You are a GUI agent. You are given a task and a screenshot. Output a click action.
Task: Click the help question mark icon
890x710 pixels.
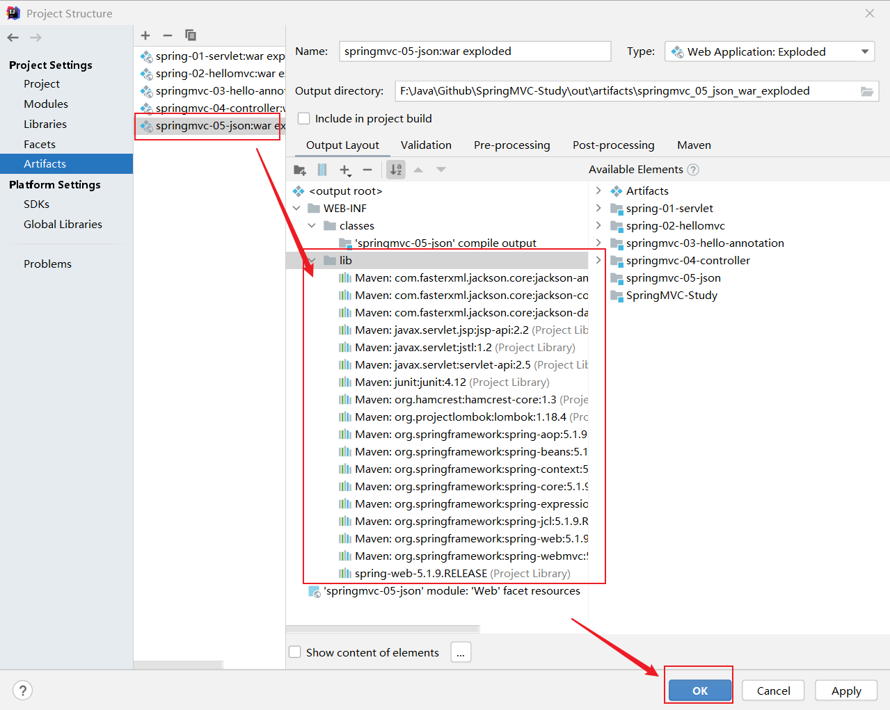point(23,690)
